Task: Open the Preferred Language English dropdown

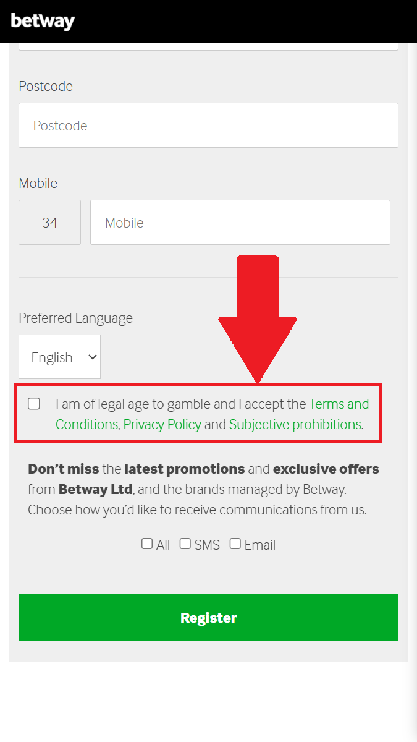Action: [x=60, y=357]
